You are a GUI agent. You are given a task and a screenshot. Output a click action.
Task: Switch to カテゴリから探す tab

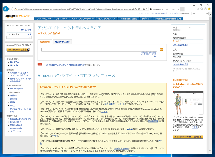(62, 42)
